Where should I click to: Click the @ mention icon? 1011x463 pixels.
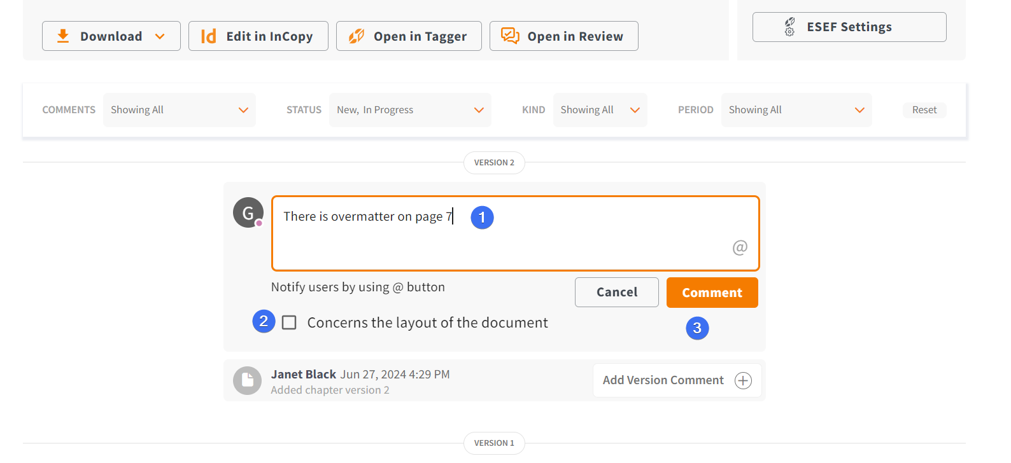(740, 247)
